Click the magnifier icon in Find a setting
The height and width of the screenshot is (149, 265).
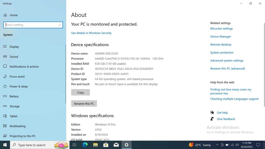tap(60, 25)
